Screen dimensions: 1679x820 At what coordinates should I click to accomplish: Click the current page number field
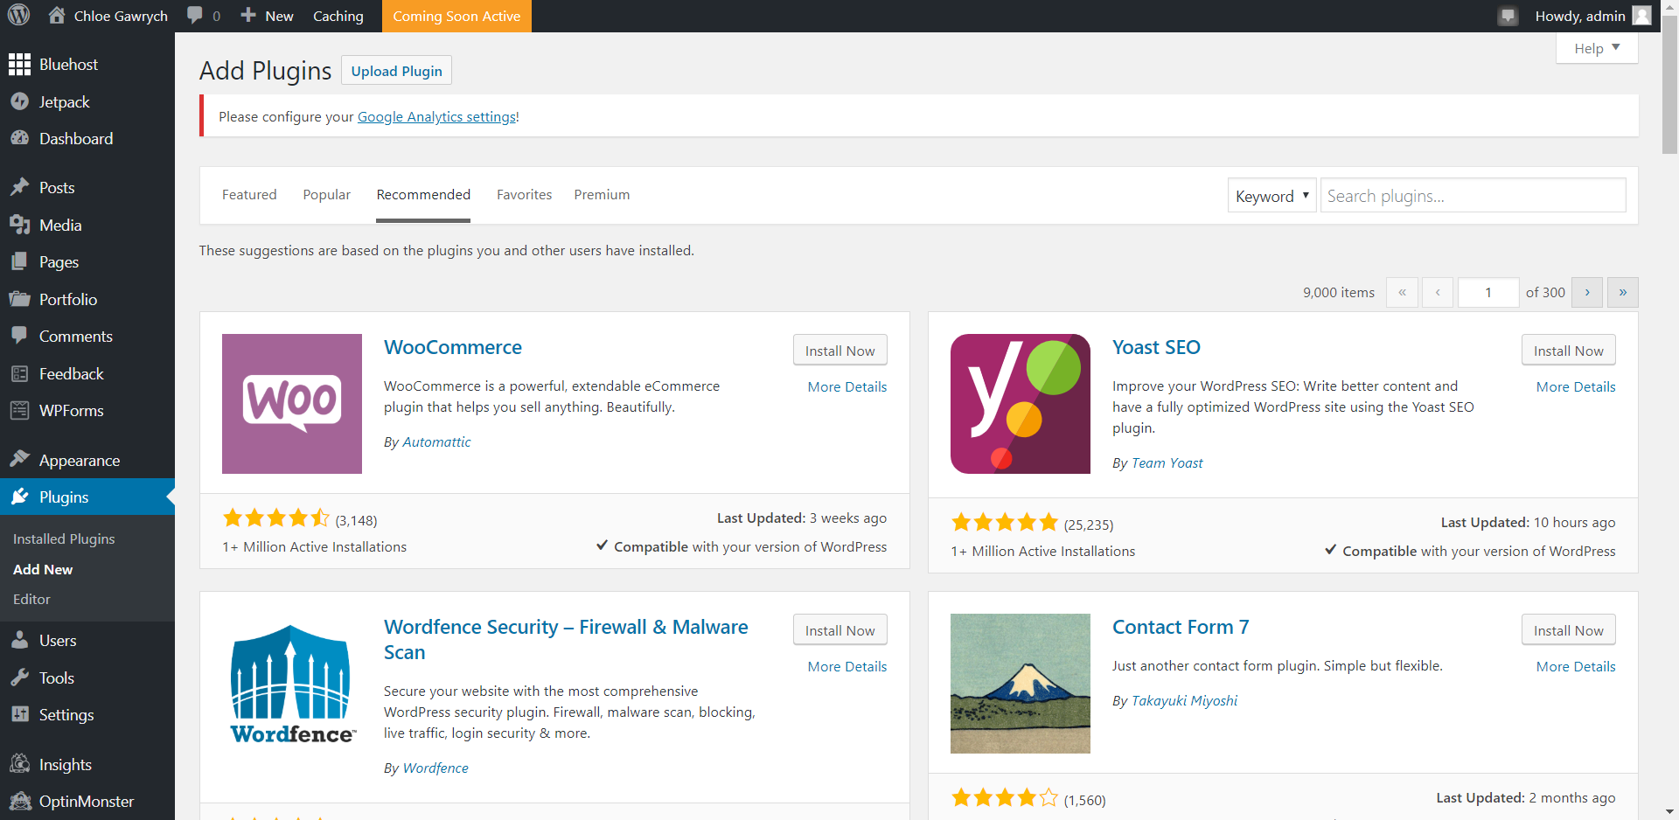point(1488,293)
